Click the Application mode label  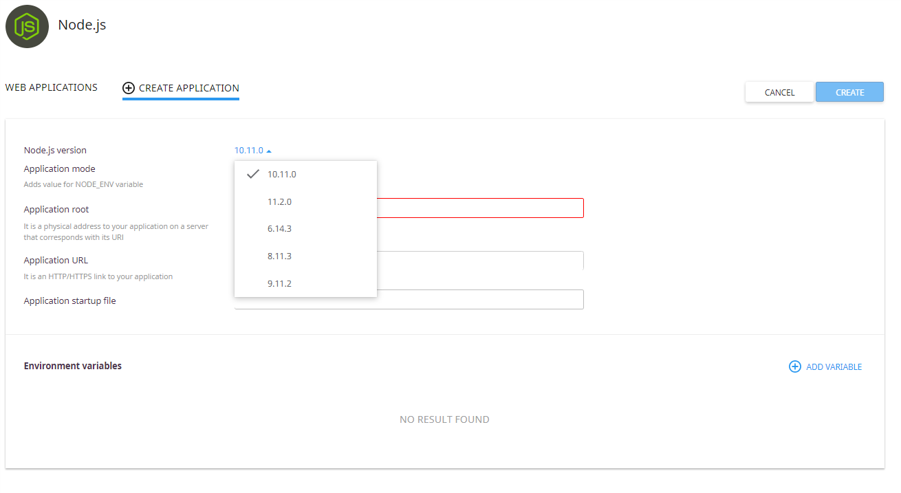pyautogui.click(x=59, y=168)
